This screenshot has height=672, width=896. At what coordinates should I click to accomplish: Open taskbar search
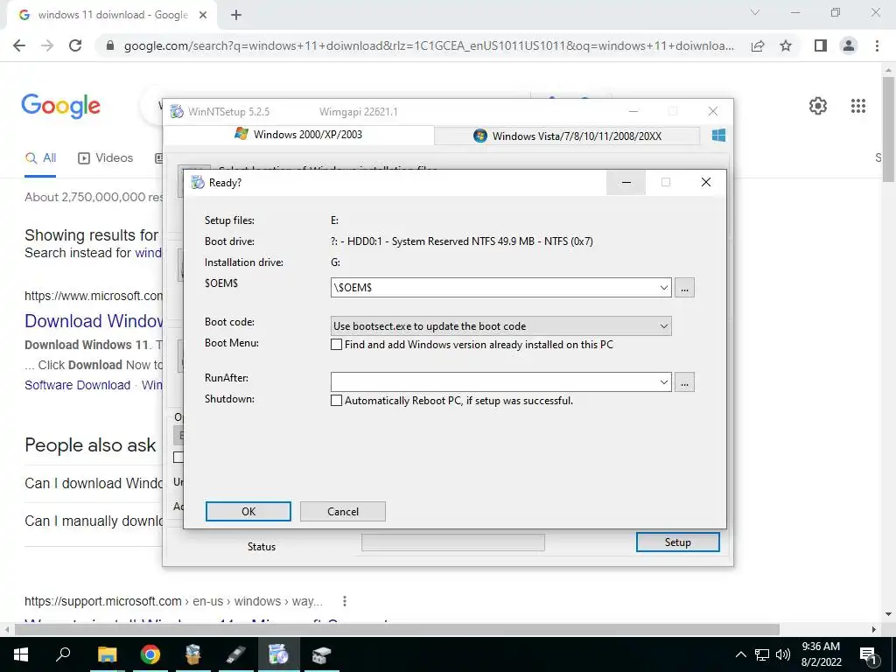tap(63, 654)
